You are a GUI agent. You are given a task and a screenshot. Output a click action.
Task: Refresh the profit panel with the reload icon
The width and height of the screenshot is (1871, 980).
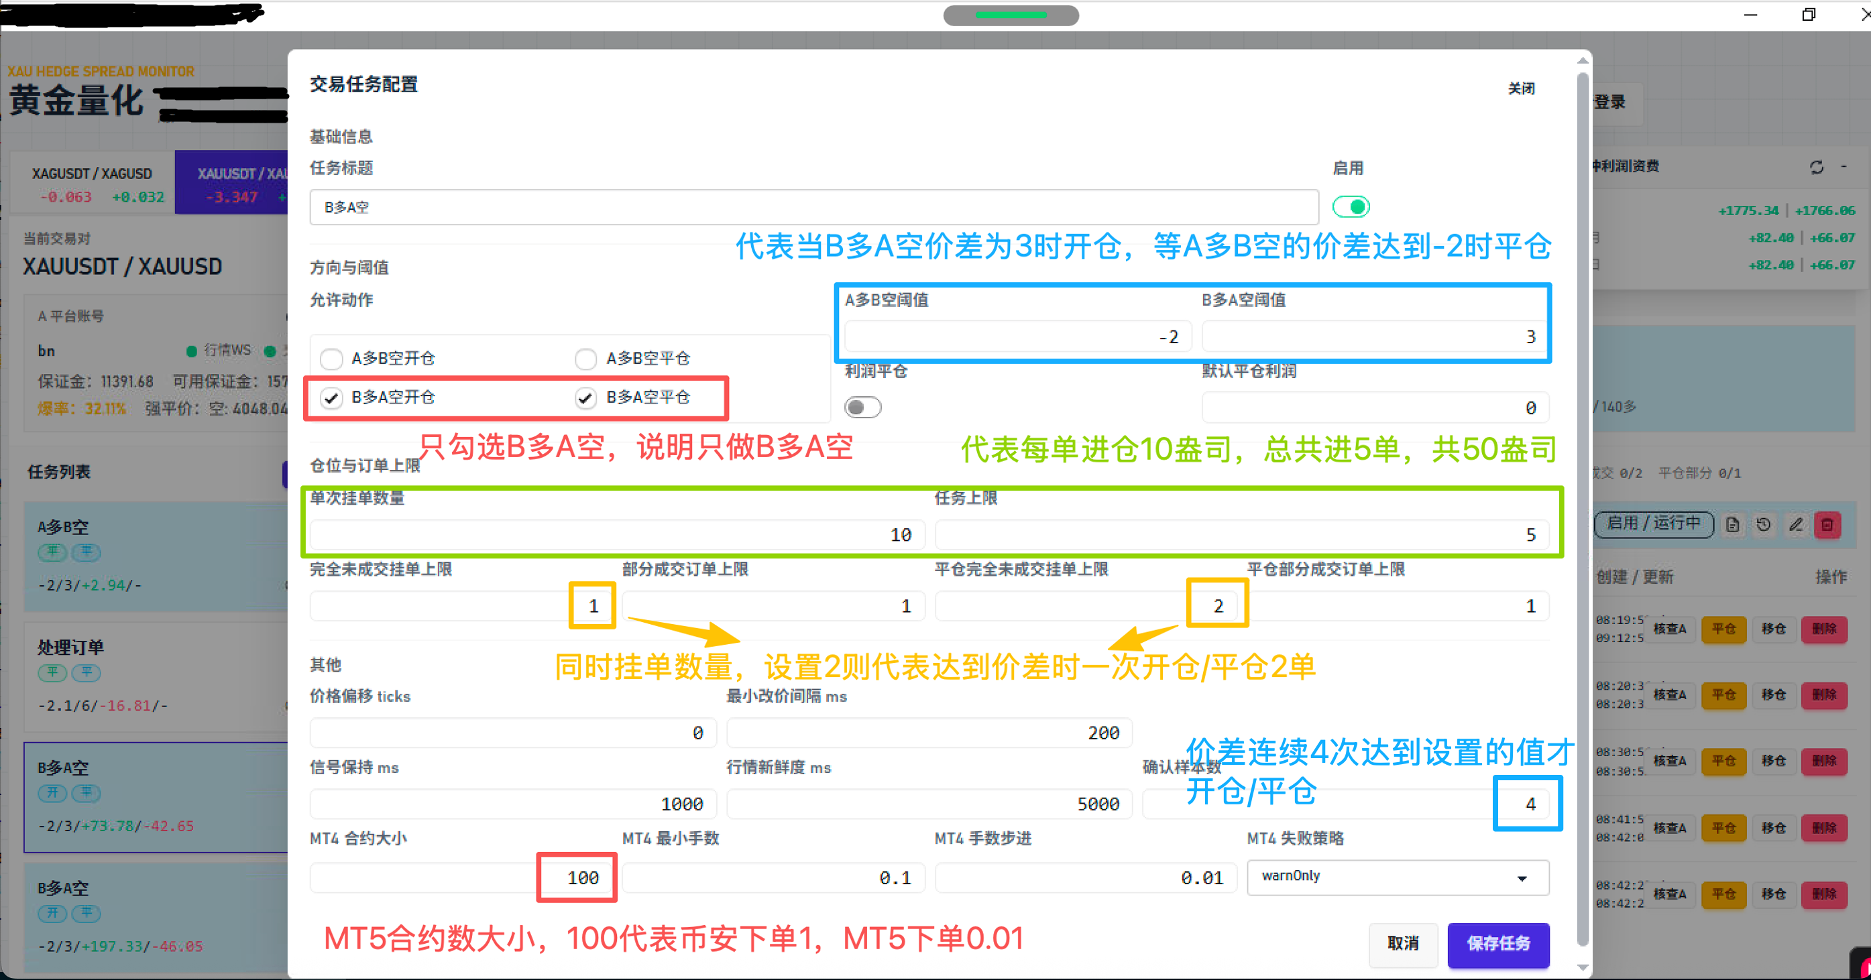[x=1817, y=167]
